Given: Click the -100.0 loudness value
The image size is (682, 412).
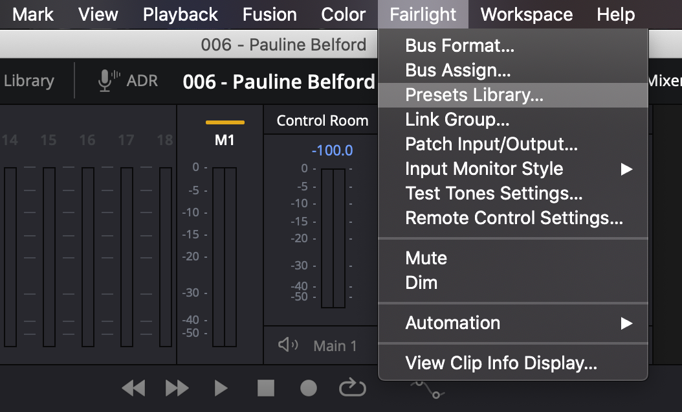Looking at the screenshot, I should point(333,151).
